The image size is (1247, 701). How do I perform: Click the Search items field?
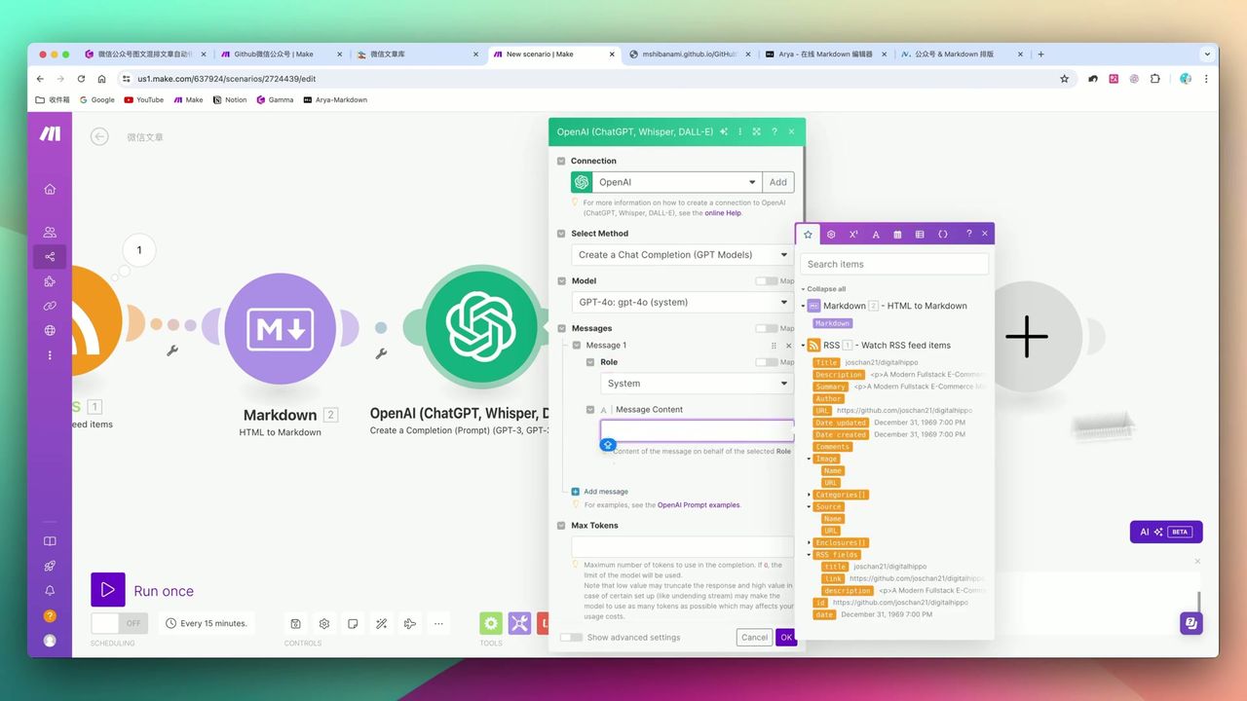[x=894, y=264]
